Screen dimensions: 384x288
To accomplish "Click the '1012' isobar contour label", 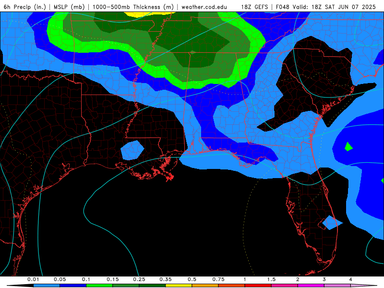I will click(100, 72).
